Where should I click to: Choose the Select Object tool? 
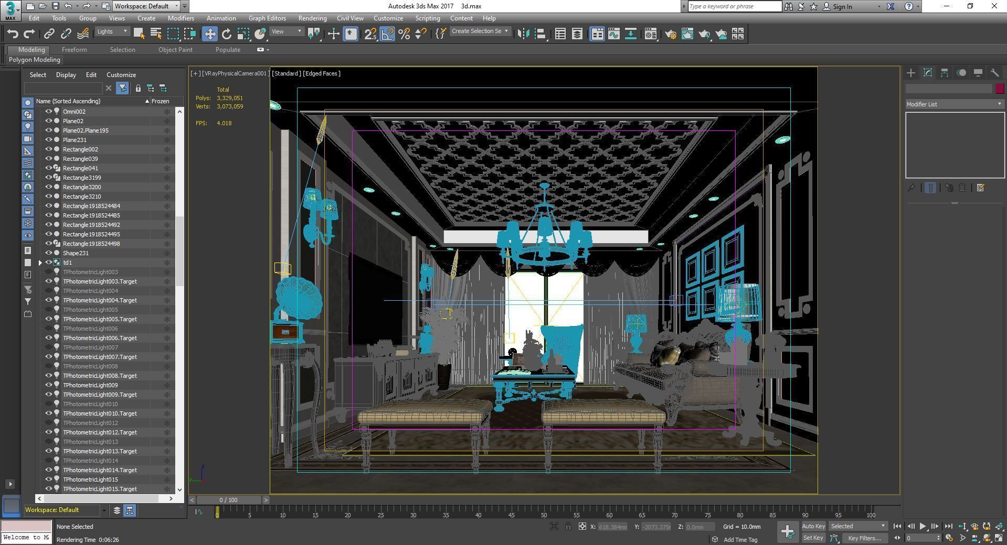coord(139,34)
